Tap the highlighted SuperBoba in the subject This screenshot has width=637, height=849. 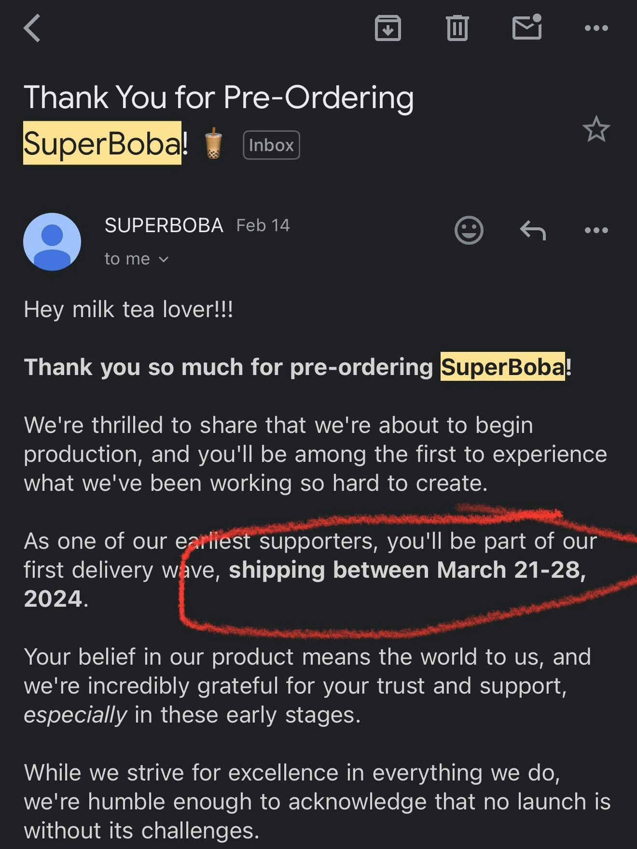click(102, 143)
